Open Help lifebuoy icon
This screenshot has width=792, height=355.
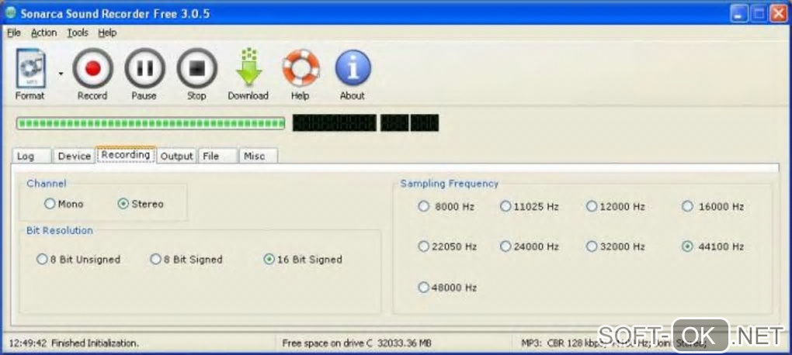(300, 67)
